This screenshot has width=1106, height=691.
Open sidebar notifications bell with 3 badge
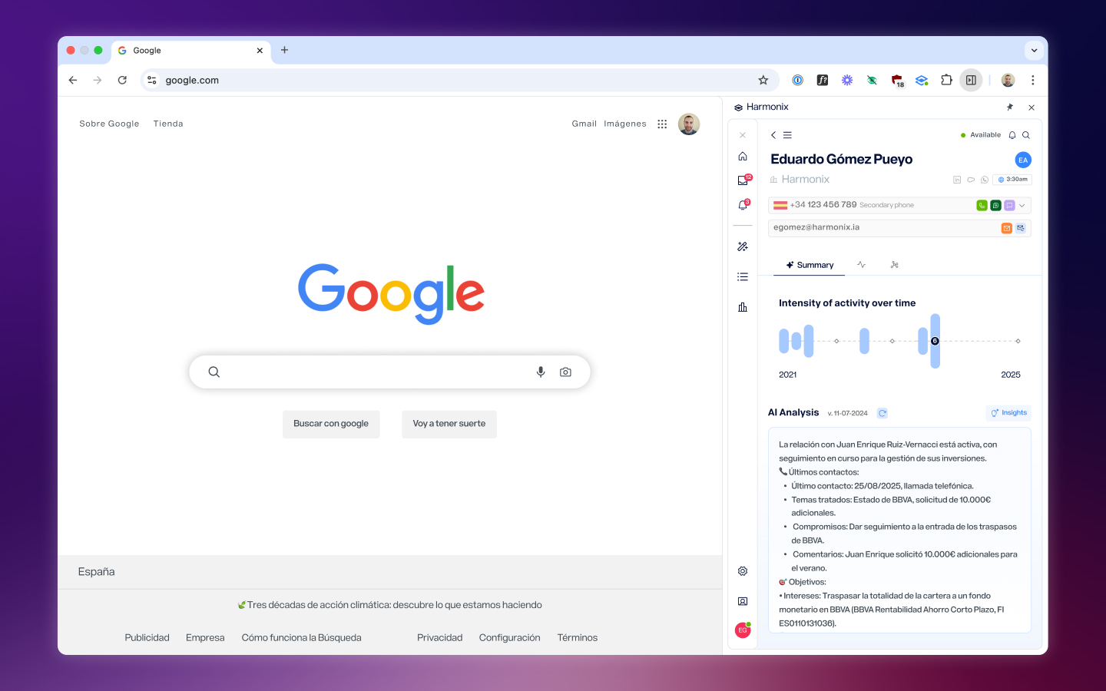click(743, 205)
